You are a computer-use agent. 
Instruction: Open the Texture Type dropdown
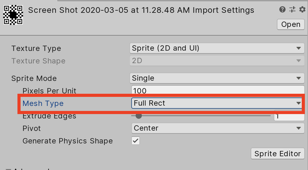(x=217, y=48)
